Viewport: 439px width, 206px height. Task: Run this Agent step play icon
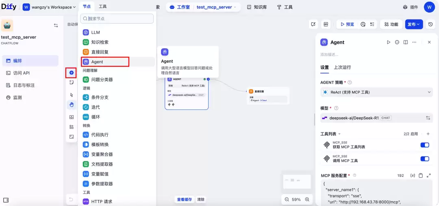click(389, 42)
